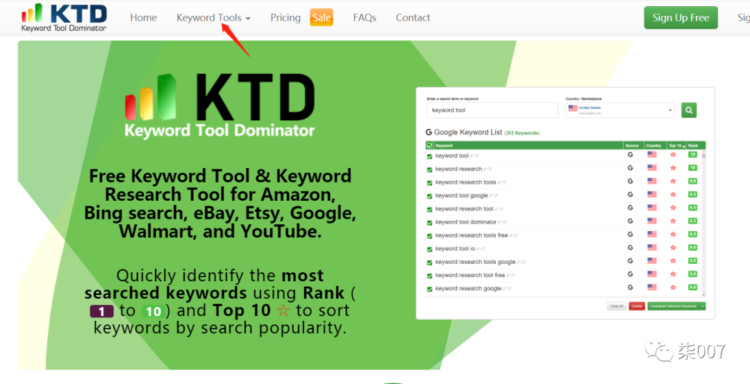The height and width of the screenshot is (384, 750).
Task: Click the Top 10 star for 'keyword research google'
Action: (673, 287)
